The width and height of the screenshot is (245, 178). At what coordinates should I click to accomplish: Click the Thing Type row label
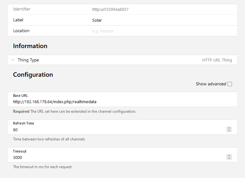click(x=28, y=60)
